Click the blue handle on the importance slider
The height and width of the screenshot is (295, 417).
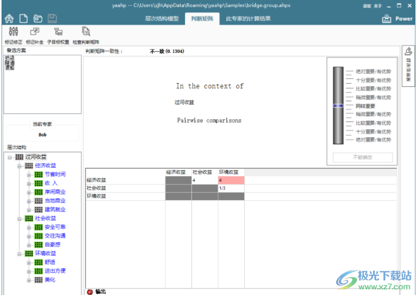(338, 106)
